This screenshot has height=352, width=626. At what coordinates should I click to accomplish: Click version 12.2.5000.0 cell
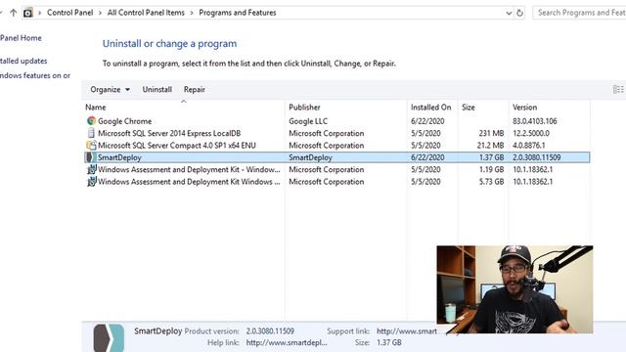coord(531,133)
